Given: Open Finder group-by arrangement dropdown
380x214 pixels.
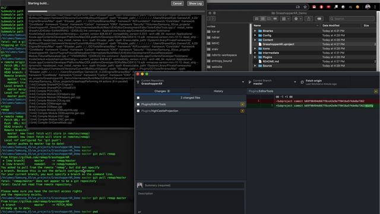Looking at the screenshot, I should pos(285,18).
